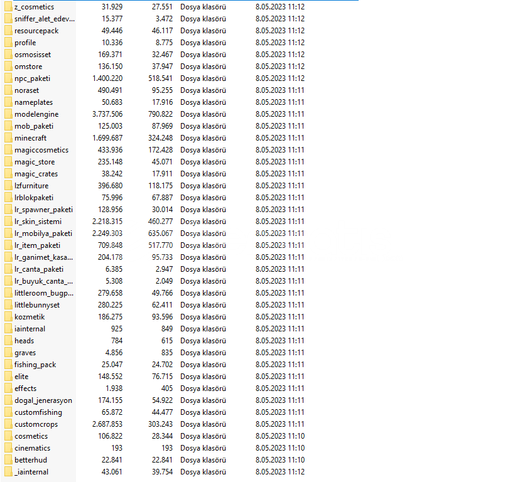
Task: Click the littlebunnyset folder icon
Action: click(x=8, y=305)
